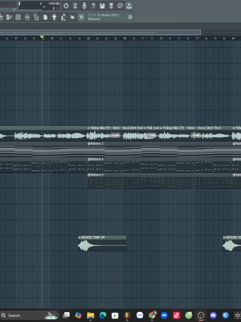Open the shopping cart content library icon
Viewport: 241px width, 322px height.
coord(81,17)
